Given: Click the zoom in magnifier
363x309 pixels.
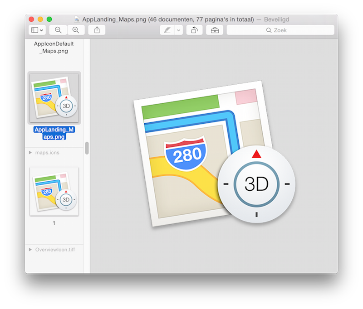Looking at the screenshot, I should (76, 30).
